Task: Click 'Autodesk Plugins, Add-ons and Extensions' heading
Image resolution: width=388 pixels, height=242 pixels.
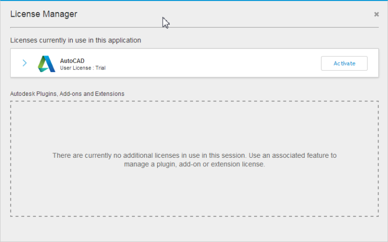Action: click(x=67, y=93)
